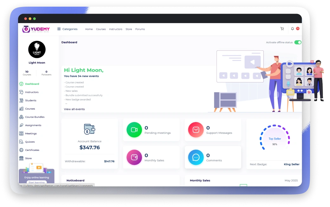330x207 pixels.
Task: Click the Light Moon profile name
Action: click(37, 63)
